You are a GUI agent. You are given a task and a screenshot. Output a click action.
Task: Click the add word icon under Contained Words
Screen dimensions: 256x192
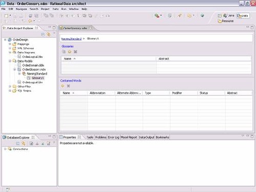[62, 86]
